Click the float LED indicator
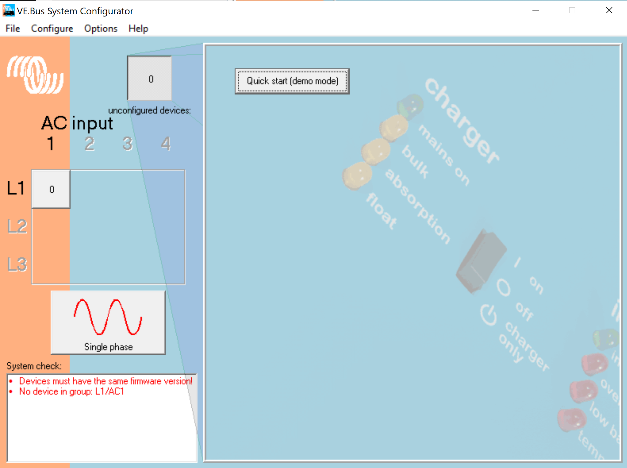627x468 pixels. pos(357,175)
